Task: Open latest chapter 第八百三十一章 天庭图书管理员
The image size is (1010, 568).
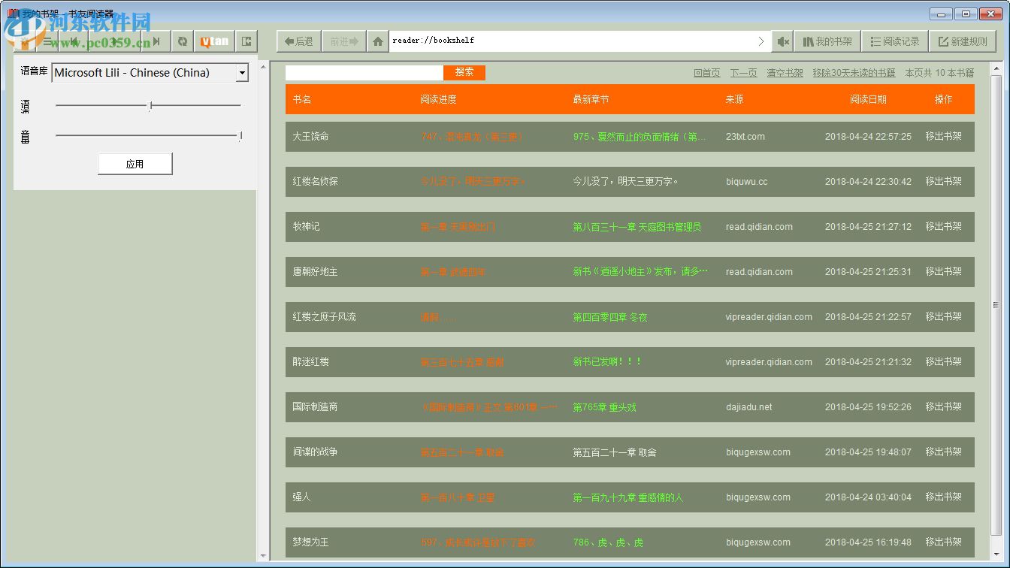Action: coord(637,227)
